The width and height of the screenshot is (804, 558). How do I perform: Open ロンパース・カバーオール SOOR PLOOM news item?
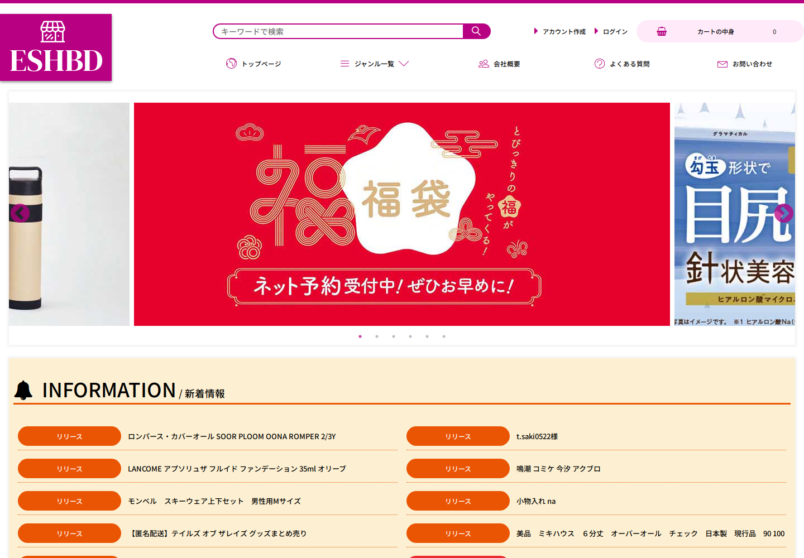pos(232,436)
